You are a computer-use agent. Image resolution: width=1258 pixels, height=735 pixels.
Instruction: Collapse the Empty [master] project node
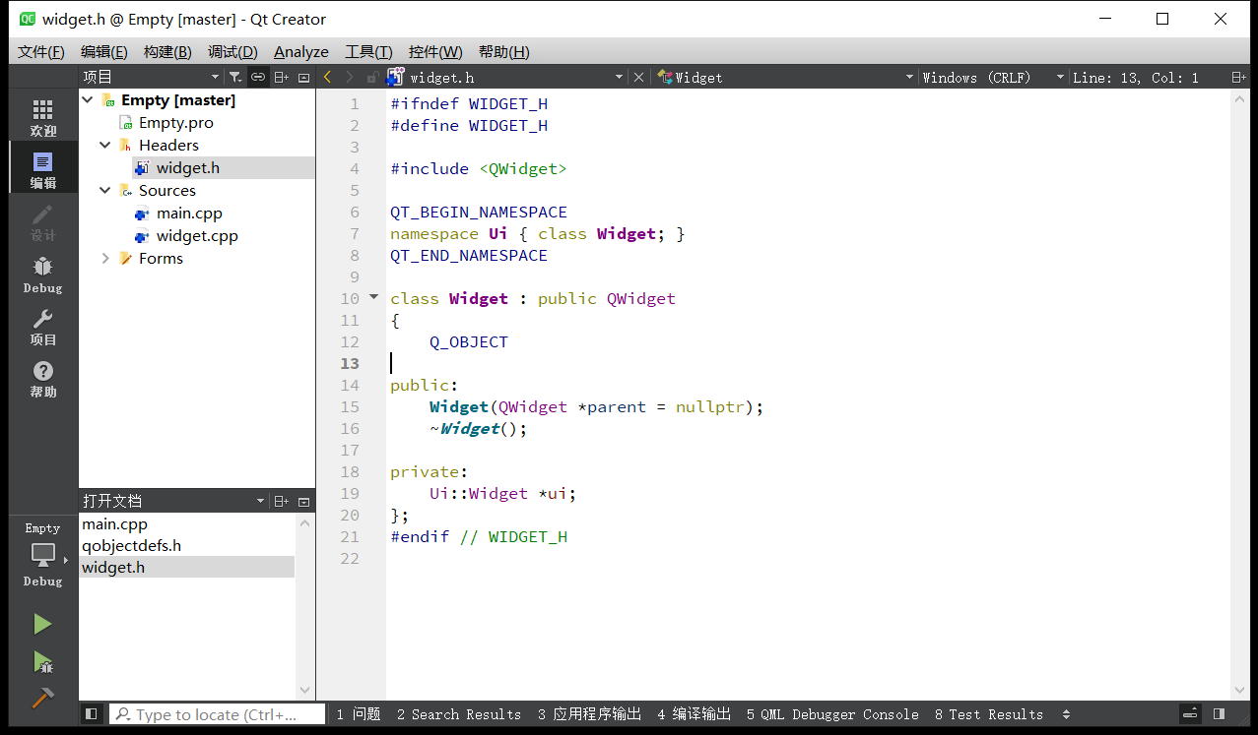pos(88,100)
